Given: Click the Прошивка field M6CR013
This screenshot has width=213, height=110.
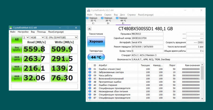Looking at the screenshot, I should 148,34.
